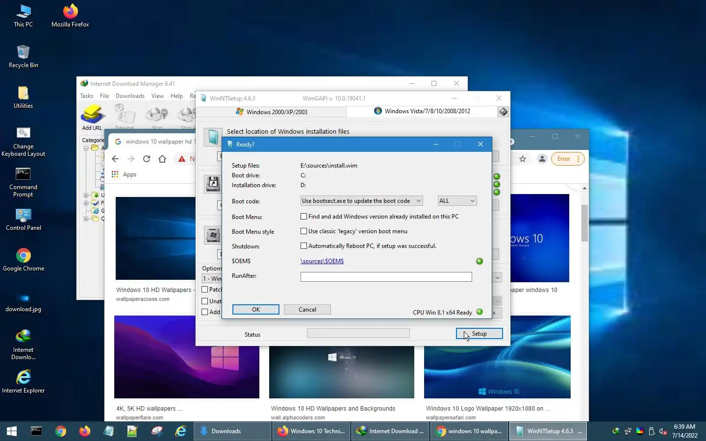The image size is (706, 441).
Task: Open the Chrome profile avatar icon
Action: (x=542, y=159)
